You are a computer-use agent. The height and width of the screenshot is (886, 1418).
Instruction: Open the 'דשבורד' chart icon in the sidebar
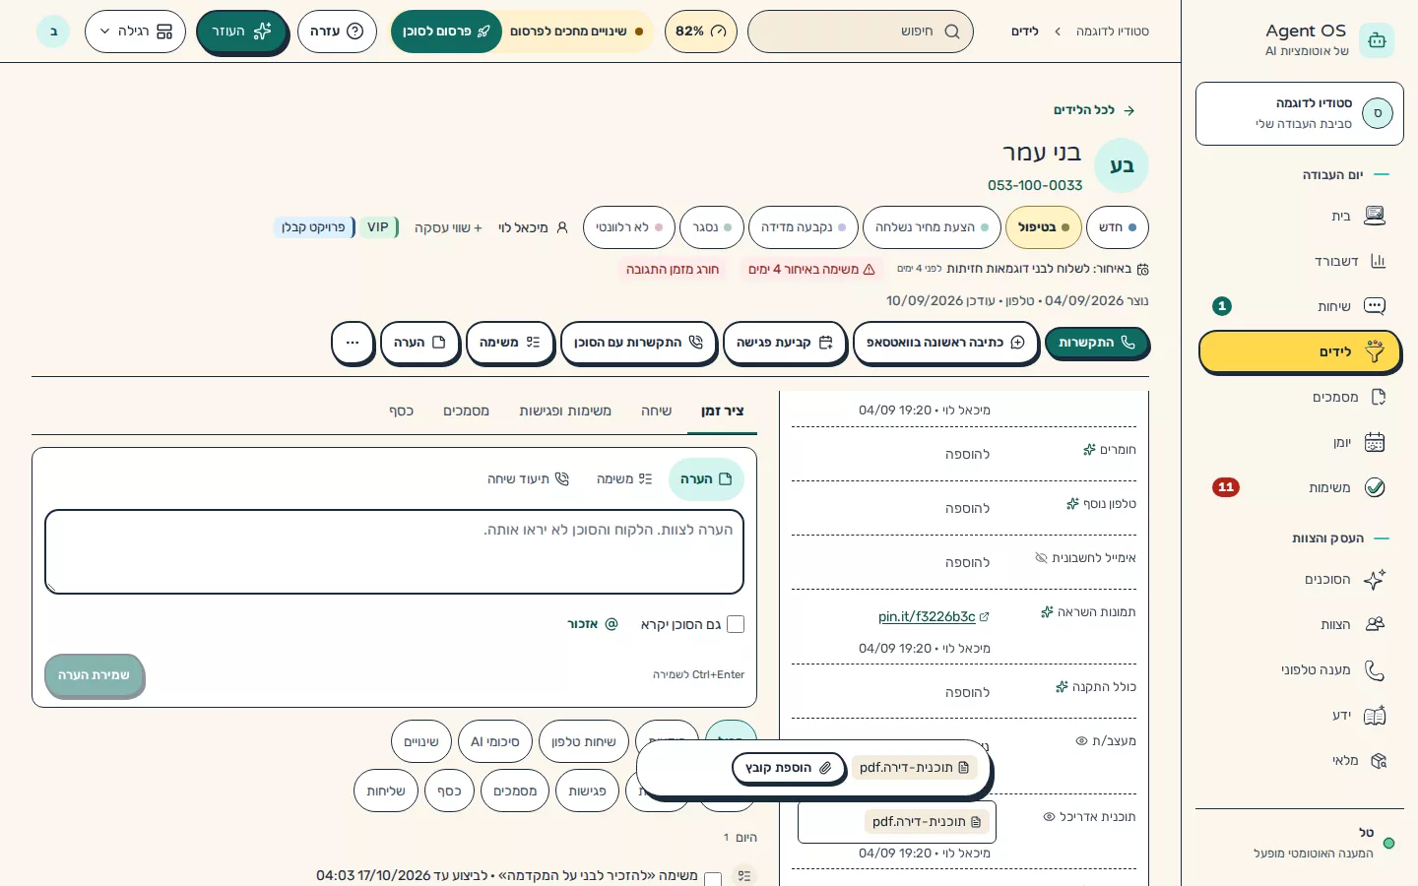[1378, 261]
